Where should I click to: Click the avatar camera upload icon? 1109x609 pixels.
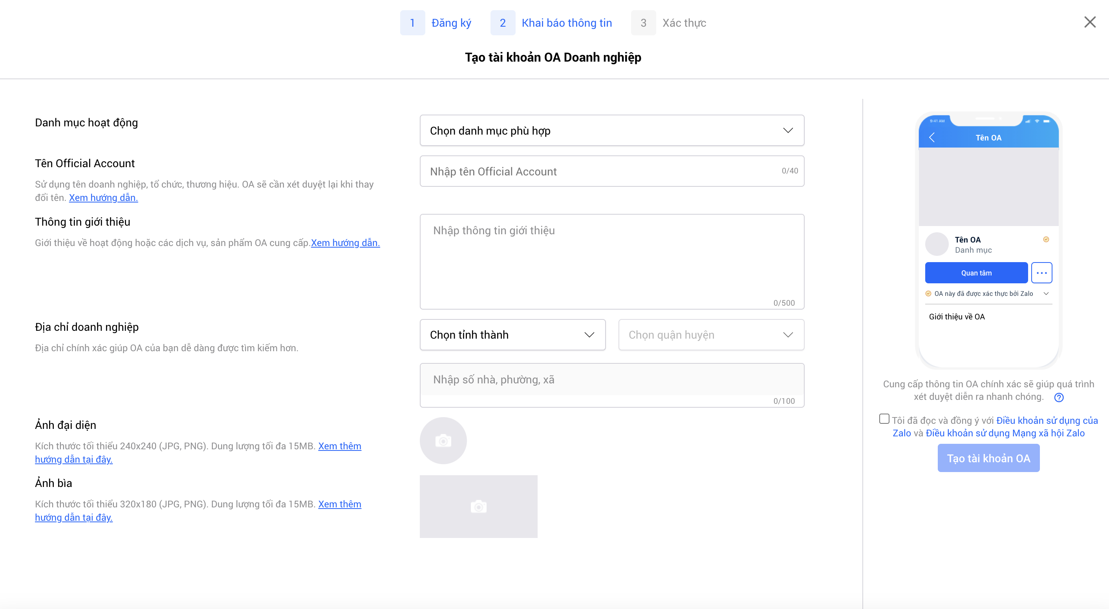pos(443,441)
